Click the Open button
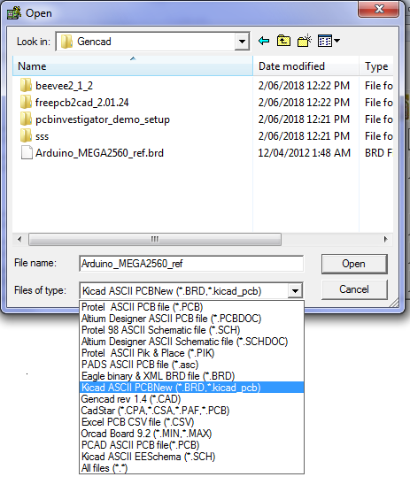 tap(354, 264)
